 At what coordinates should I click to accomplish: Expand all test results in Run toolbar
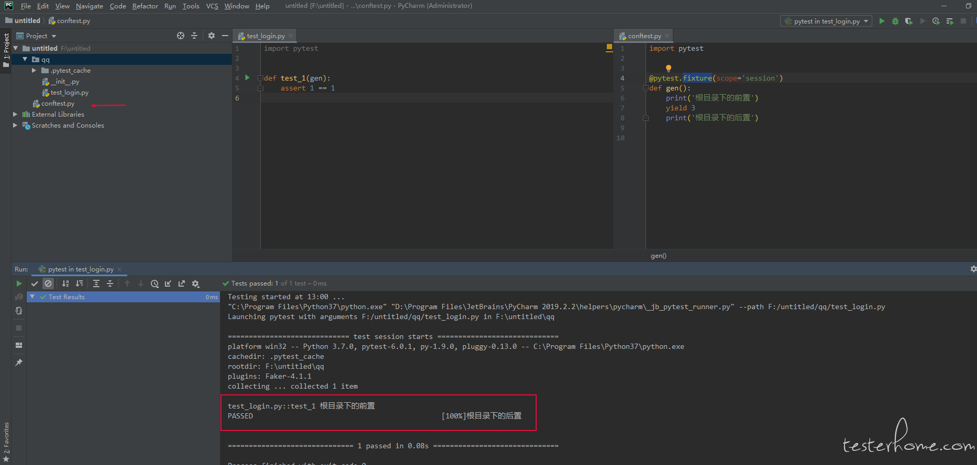click(96, 283)
